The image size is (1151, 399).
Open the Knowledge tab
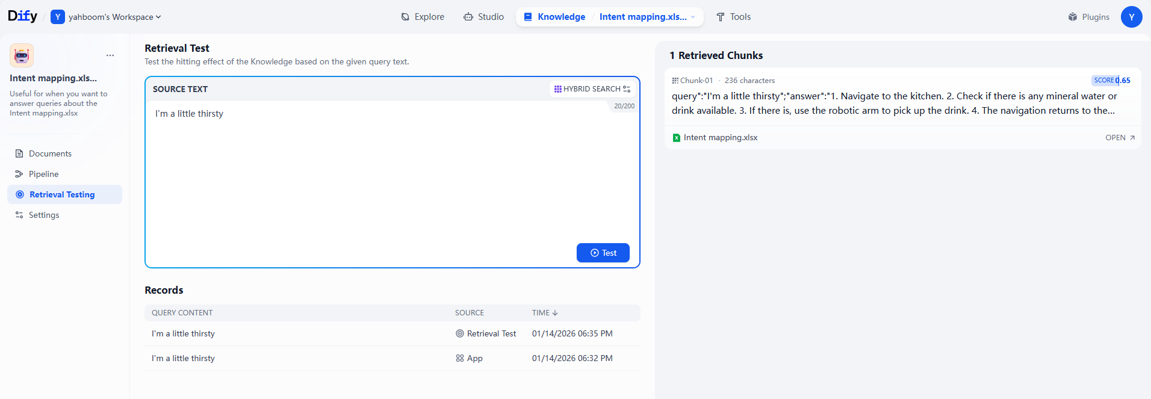[554, 17]
